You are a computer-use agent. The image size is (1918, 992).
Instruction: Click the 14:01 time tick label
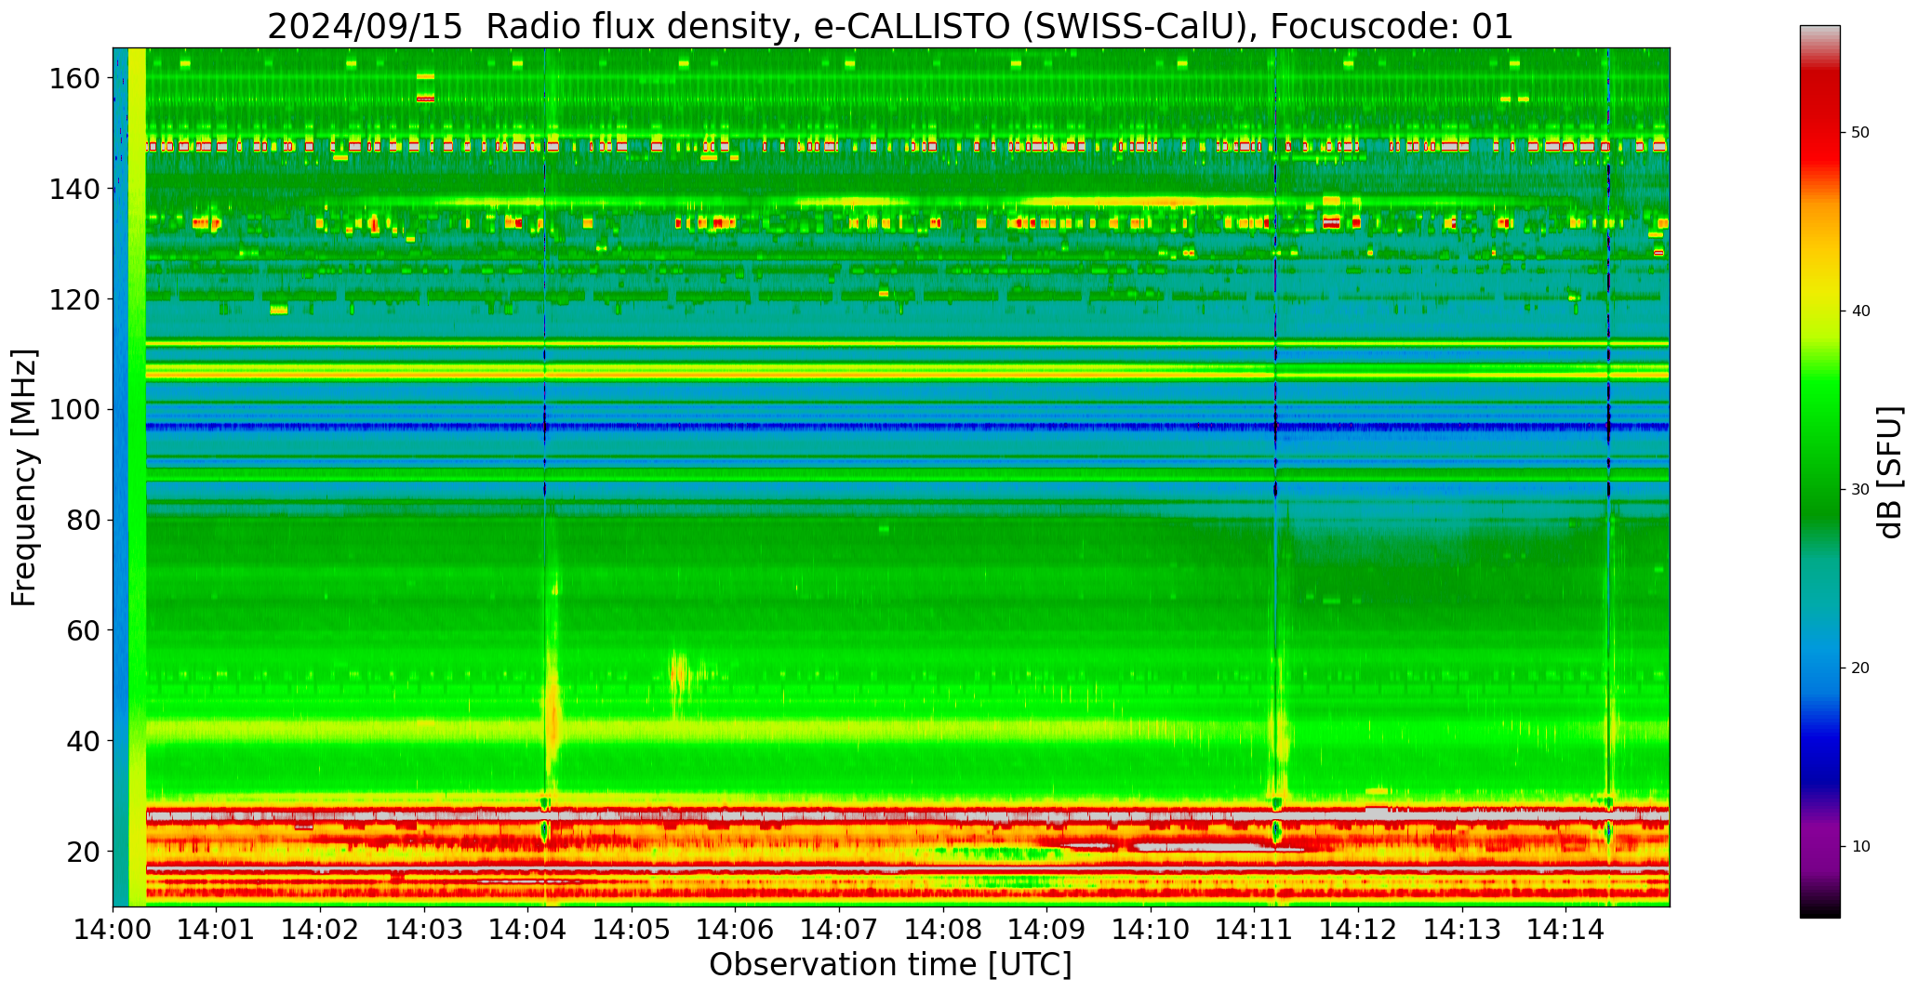[217, 931]
